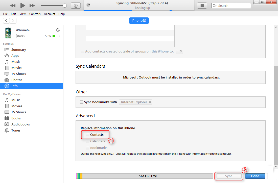Open the Up Next list icon
The width and height of the screenshot is (278, 183).
202,5
